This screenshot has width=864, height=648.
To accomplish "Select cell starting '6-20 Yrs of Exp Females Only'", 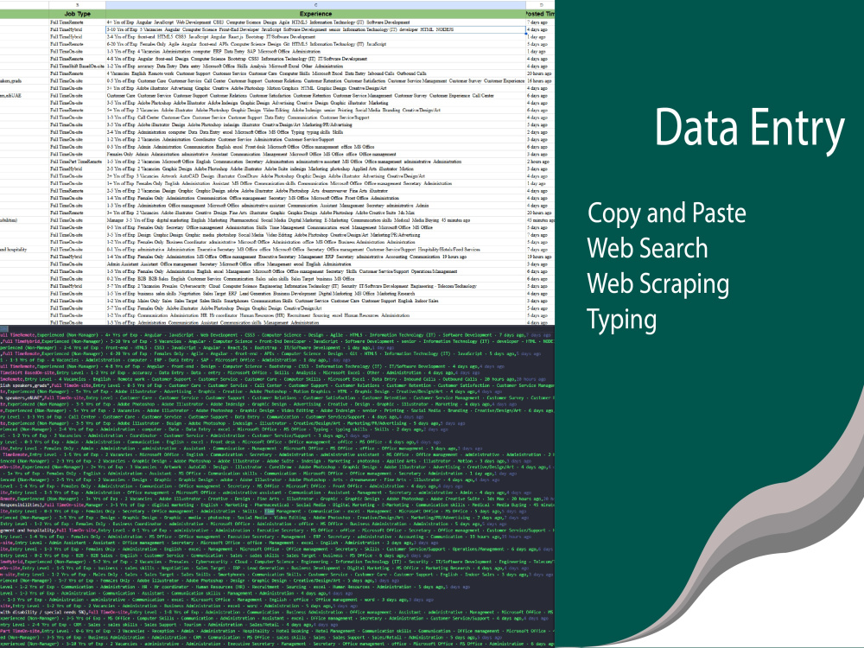I will (x=315, y=44).
